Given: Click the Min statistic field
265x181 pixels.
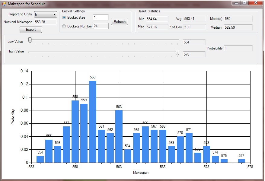Looking at the screenshot, I should tap(157, 19).
